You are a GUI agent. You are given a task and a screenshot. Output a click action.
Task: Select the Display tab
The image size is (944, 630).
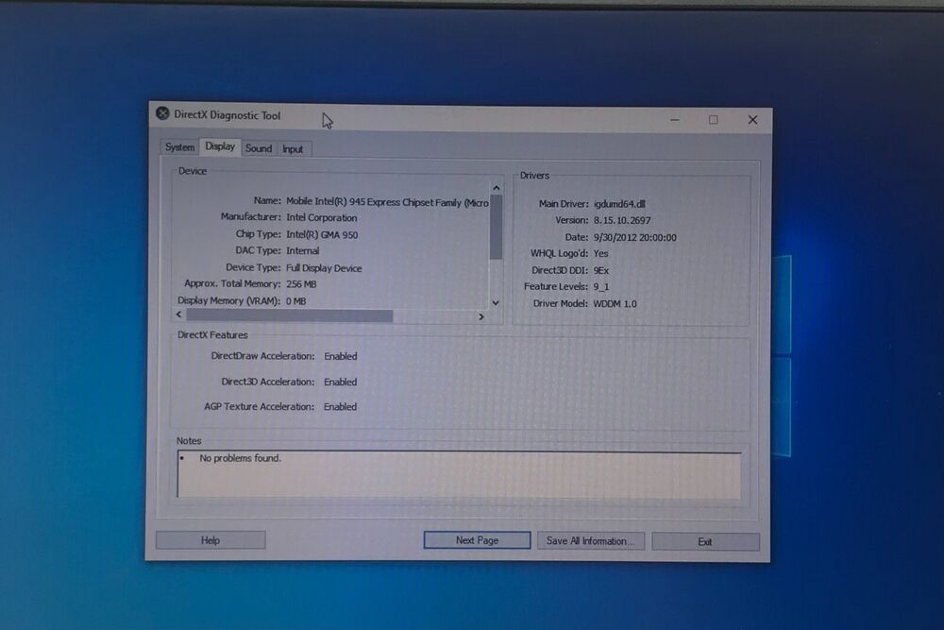[x=220, y=146]
